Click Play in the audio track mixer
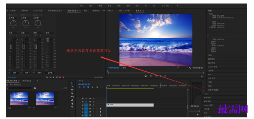 [54, 77]
